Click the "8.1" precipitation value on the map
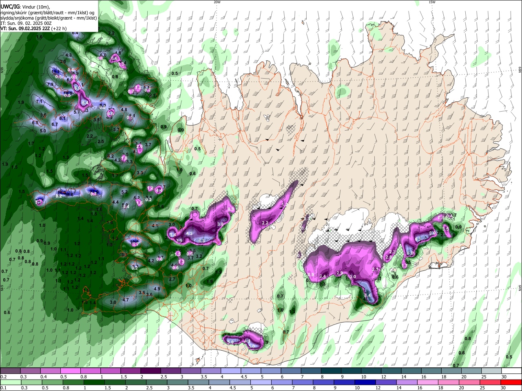 click(x=62, y=118)
